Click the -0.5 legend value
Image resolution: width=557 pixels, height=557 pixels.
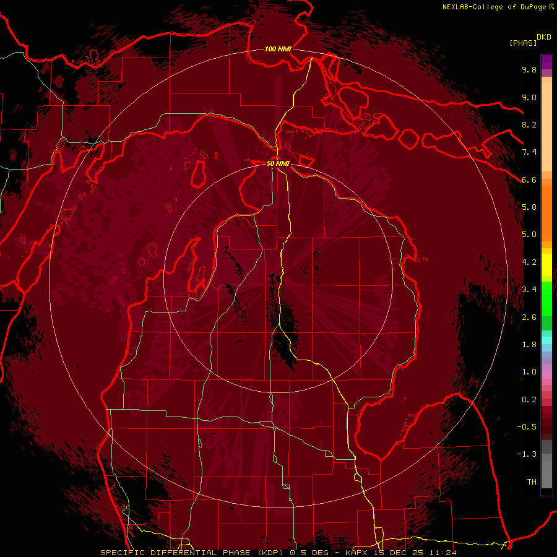(527, 427)
